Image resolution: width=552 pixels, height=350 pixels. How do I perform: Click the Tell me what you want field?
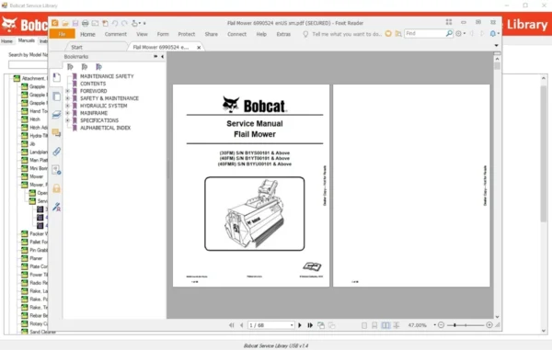pos(347,34)
